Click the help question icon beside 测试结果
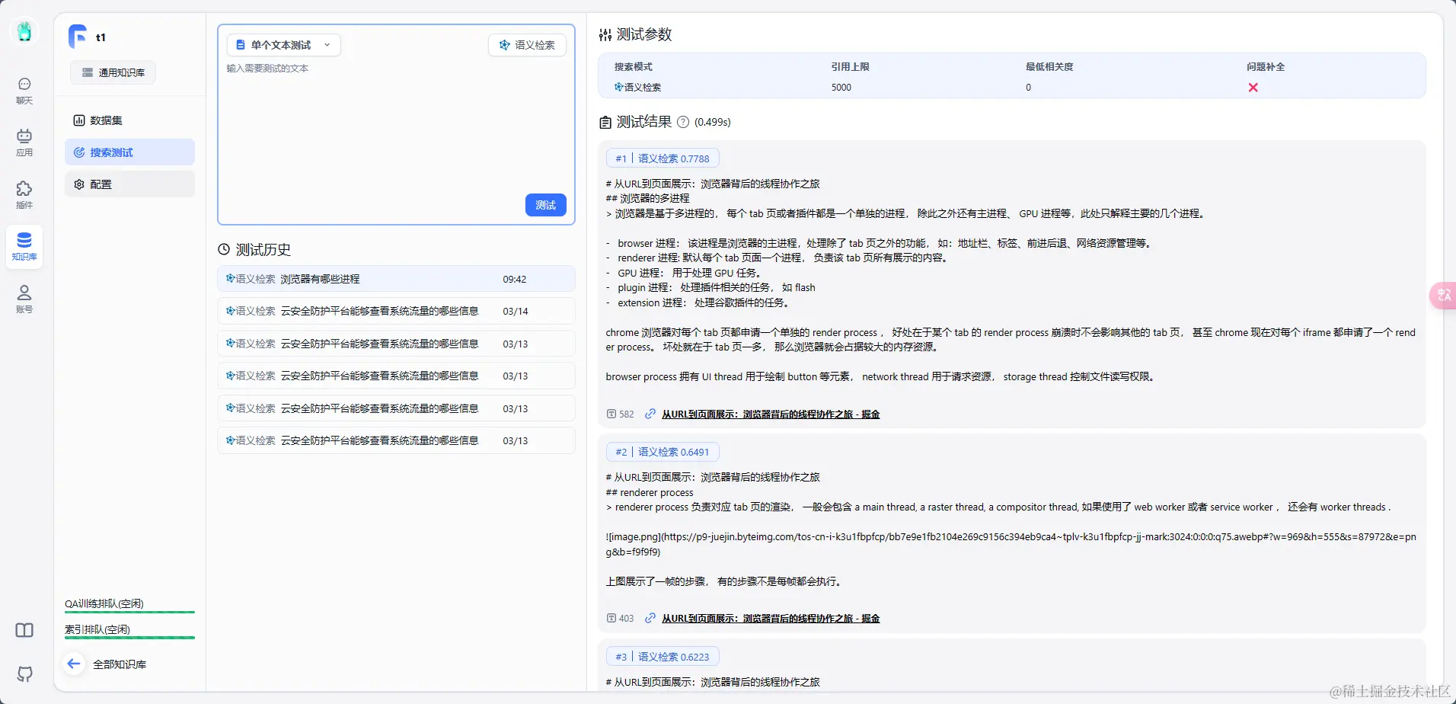This screenshot has width=1456, height=704. pyautogui.click(x=683, y=122)
